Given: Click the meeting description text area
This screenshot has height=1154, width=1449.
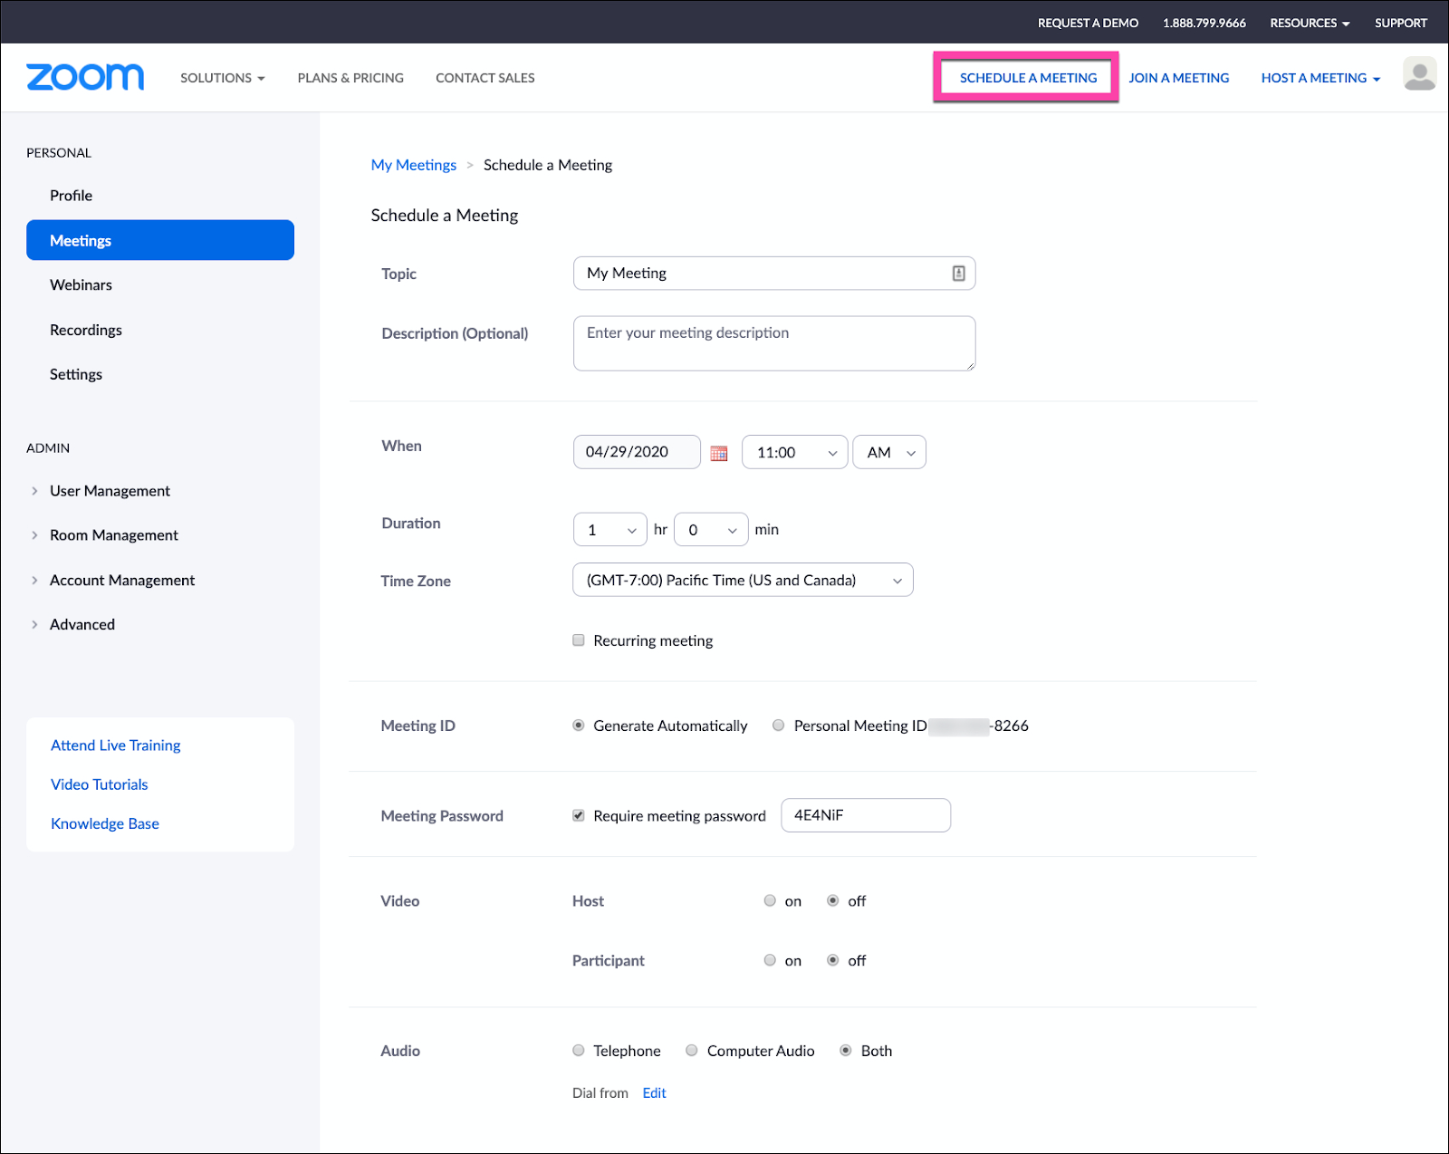Looking at the screenshot, I should click(774, 343).
